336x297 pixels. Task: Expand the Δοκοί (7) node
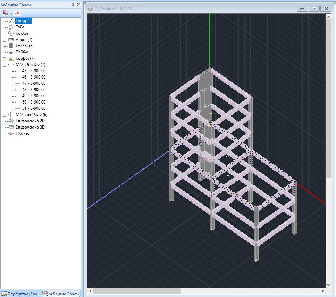[x=5, y=40]
